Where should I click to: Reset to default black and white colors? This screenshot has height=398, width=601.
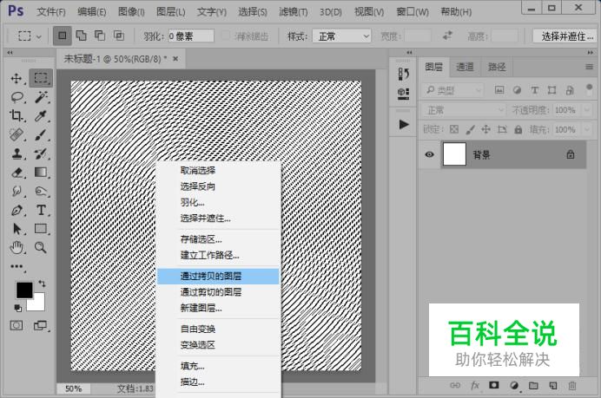click(17, 308)
